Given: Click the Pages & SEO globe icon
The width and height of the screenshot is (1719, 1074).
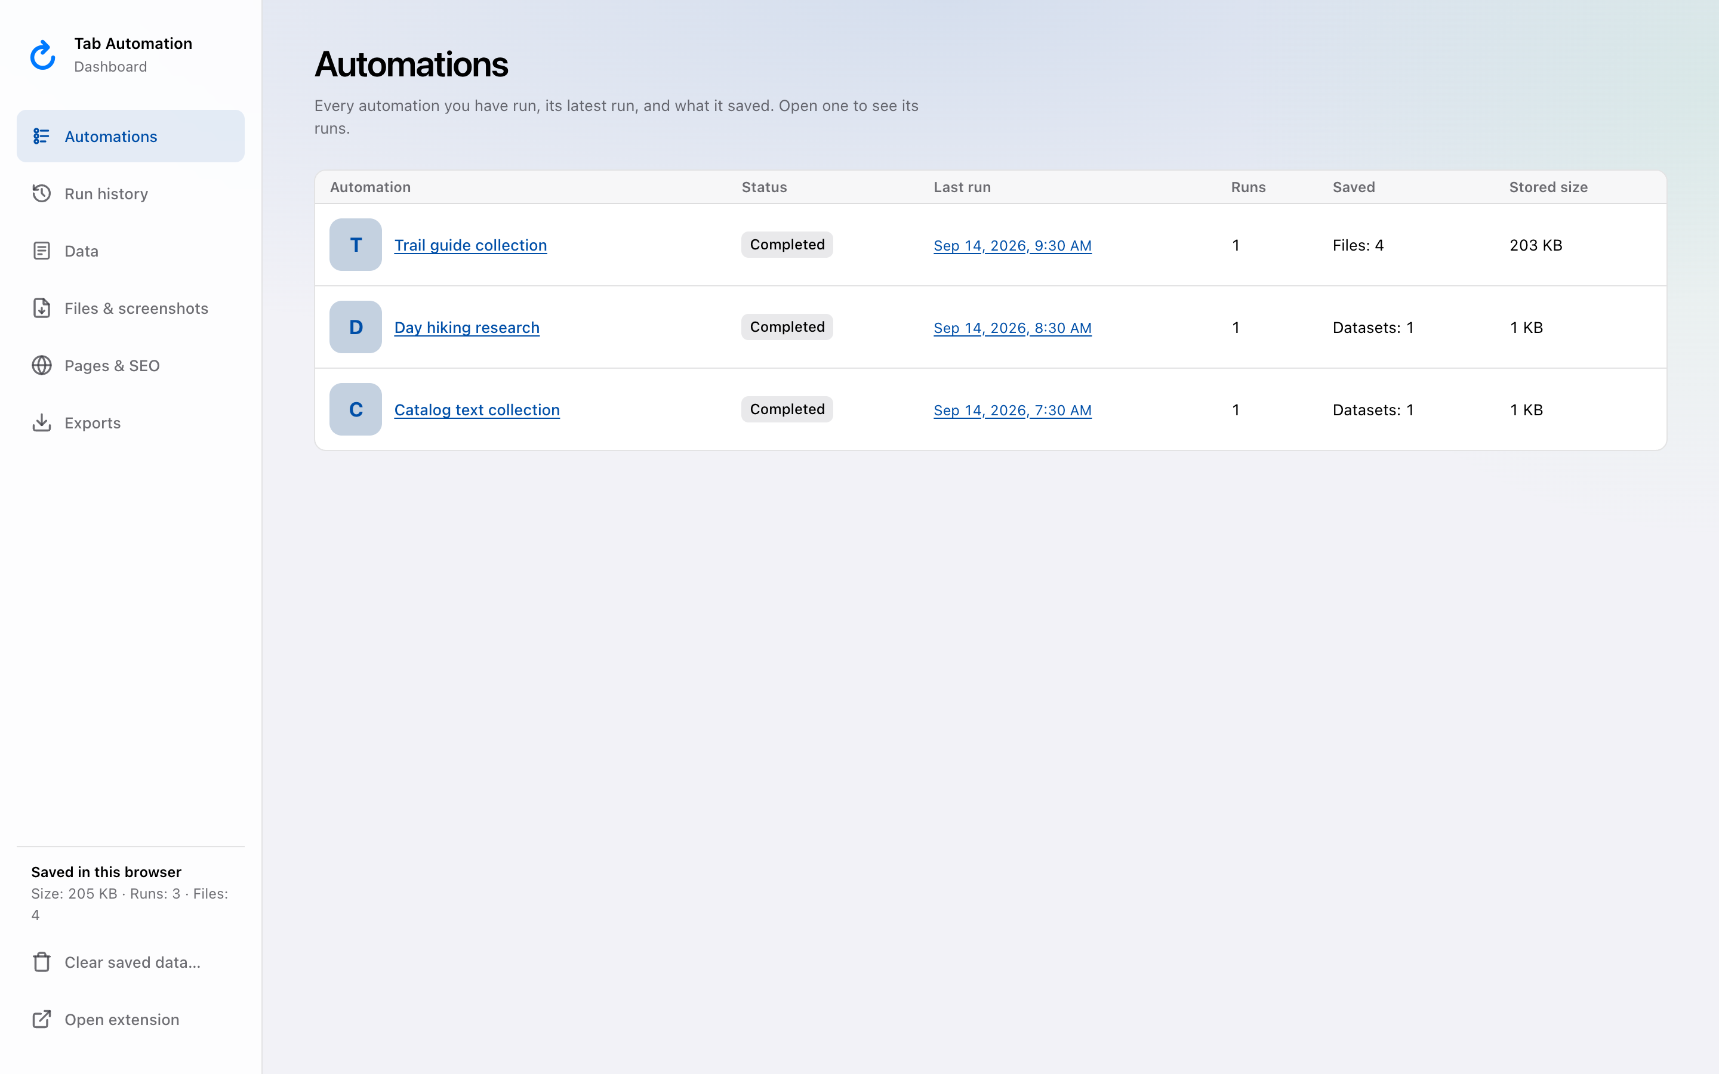Looking at the screenshot, I should [41, 365].
